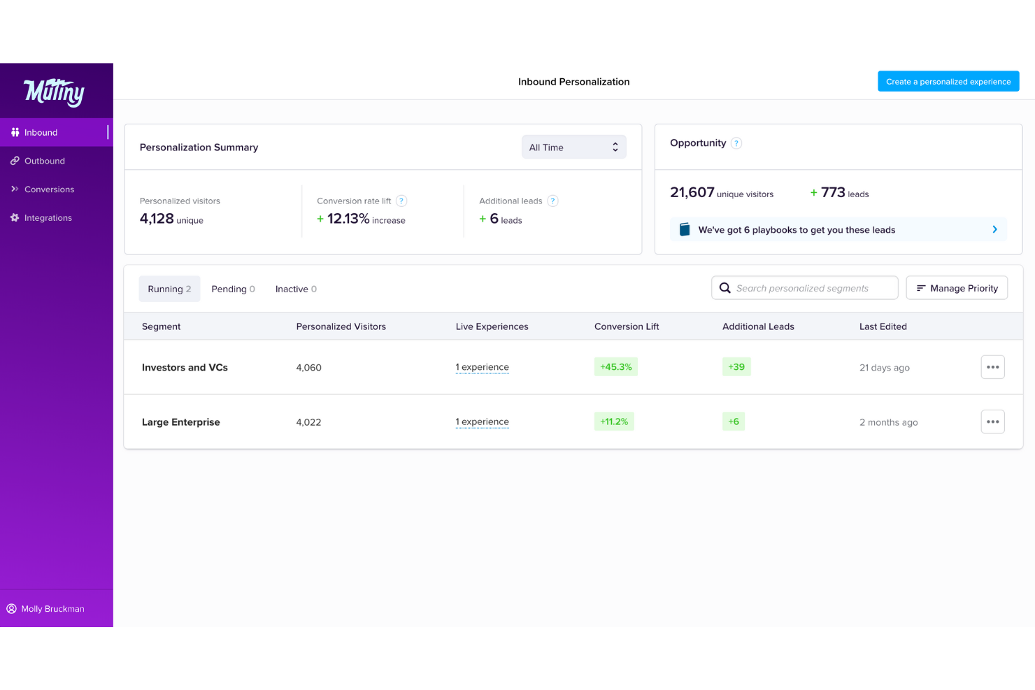Navigate to Integrations in the sidebar
Viewport: 1035px width, 690px height.
(48, 218)
